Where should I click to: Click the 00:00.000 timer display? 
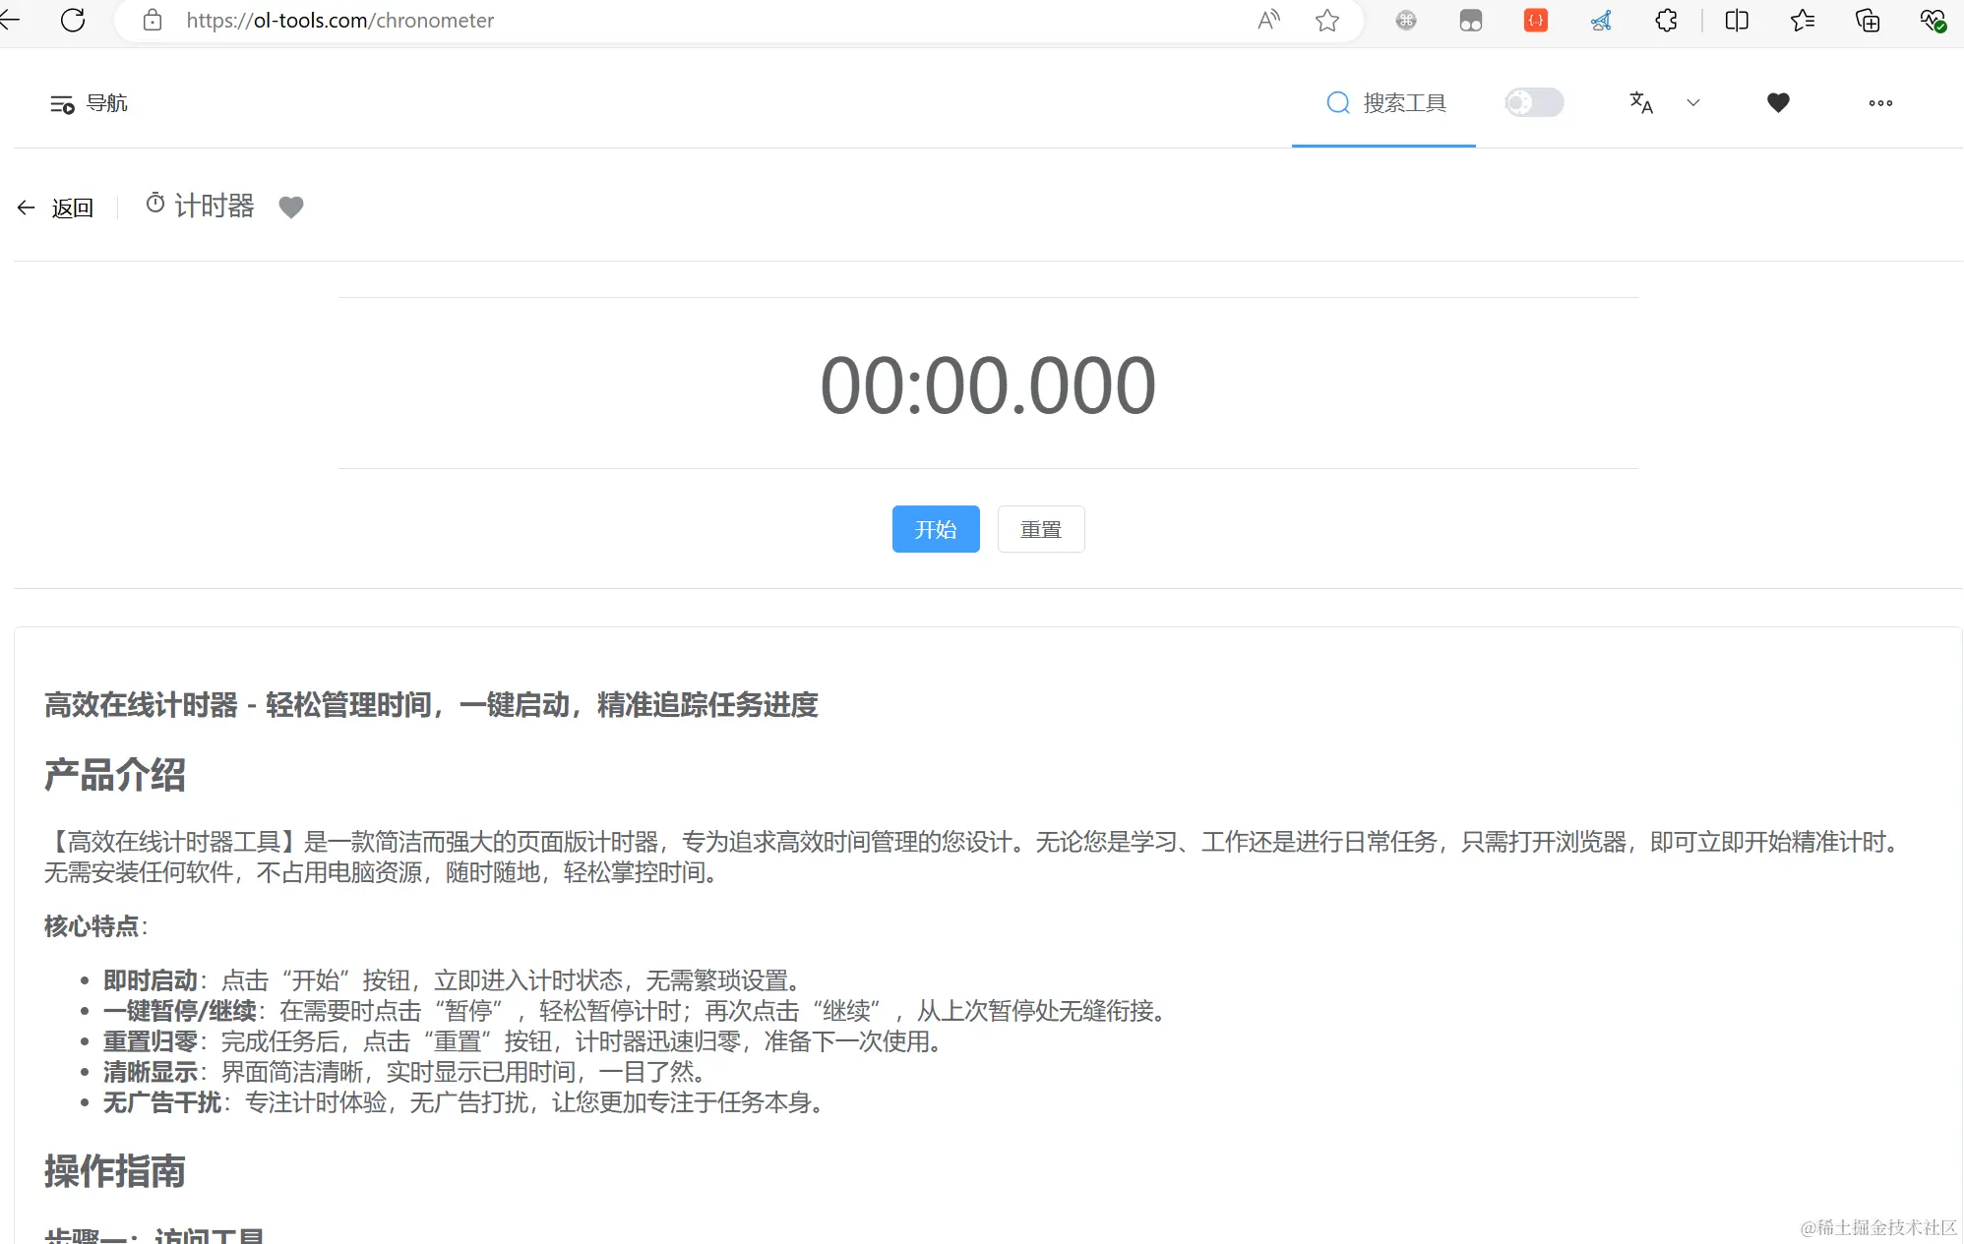[988, 385]
